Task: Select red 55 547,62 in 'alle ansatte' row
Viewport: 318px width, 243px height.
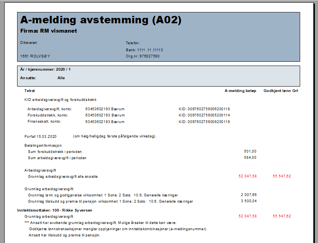Action: (x=282, y=176)
